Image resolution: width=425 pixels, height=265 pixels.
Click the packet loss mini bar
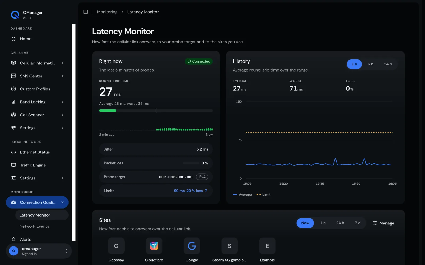(191, 163)
